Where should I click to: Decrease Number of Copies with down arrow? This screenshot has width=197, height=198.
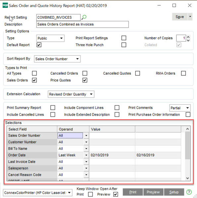[x=188, y=40]
